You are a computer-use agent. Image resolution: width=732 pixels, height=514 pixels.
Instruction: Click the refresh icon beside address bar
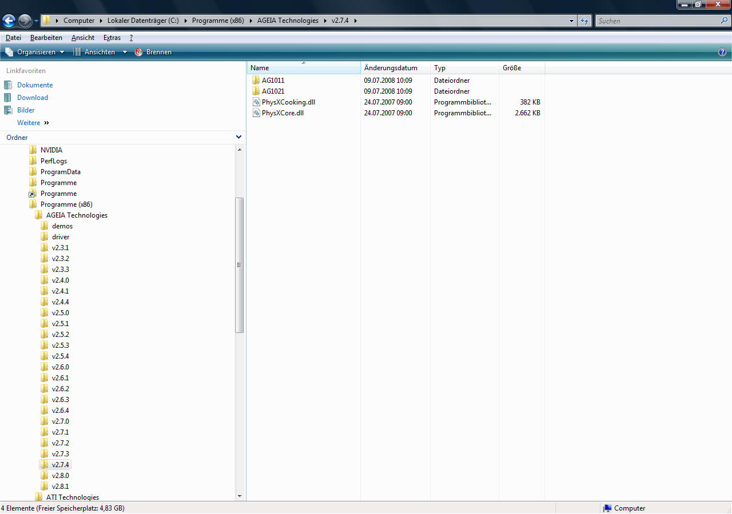point(584,21)
